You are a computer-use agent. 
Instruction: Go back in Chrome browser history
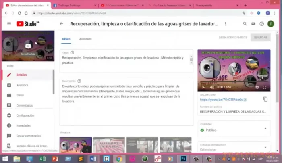click(x=6, y=13)
